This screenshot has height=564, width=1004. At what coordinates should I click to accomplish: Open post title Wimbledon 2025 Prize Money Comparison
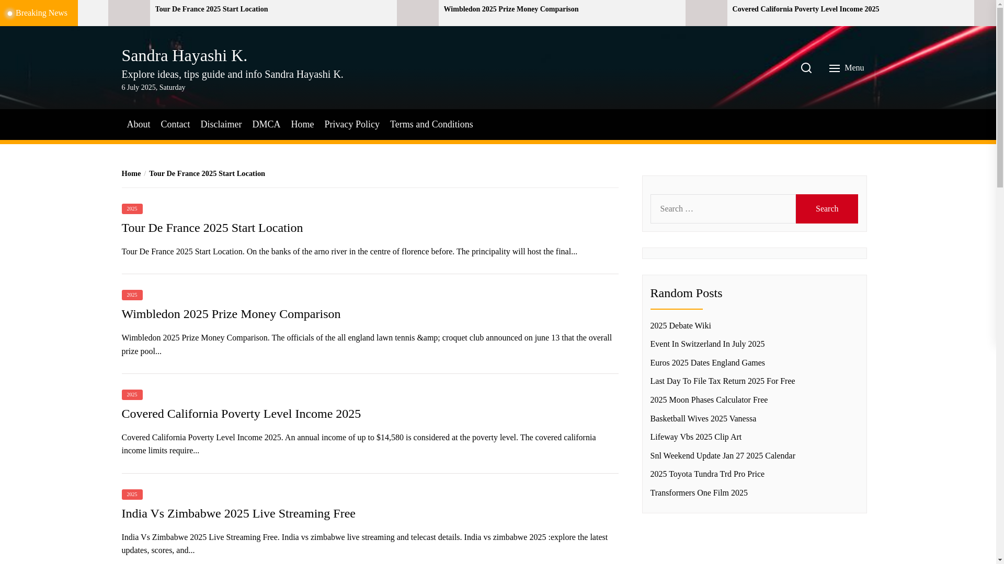(231, 314)
